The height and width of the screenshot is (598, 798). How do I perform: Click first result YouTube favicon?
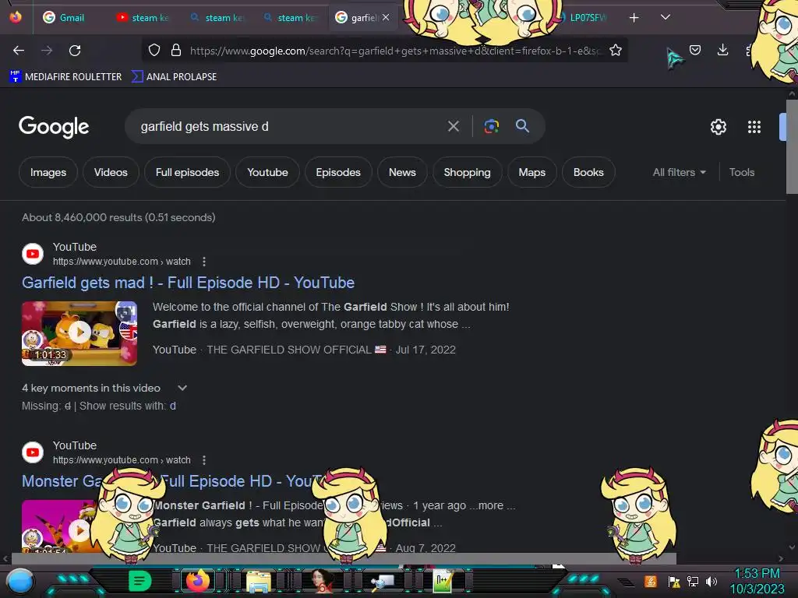33,254
